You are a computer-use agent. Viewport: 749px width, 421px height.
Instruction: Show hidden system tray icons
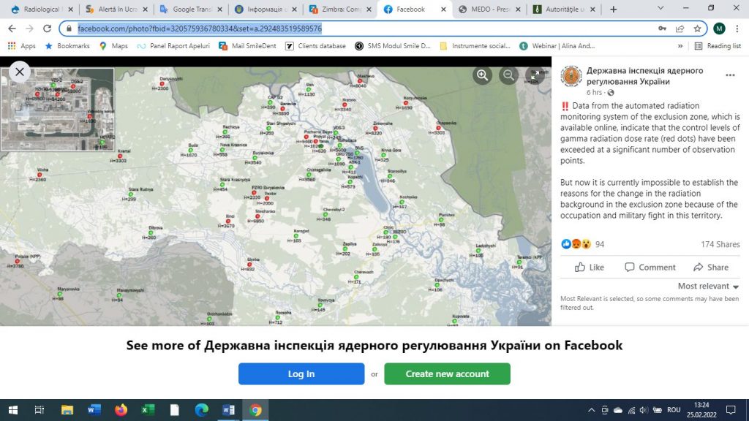591,410
